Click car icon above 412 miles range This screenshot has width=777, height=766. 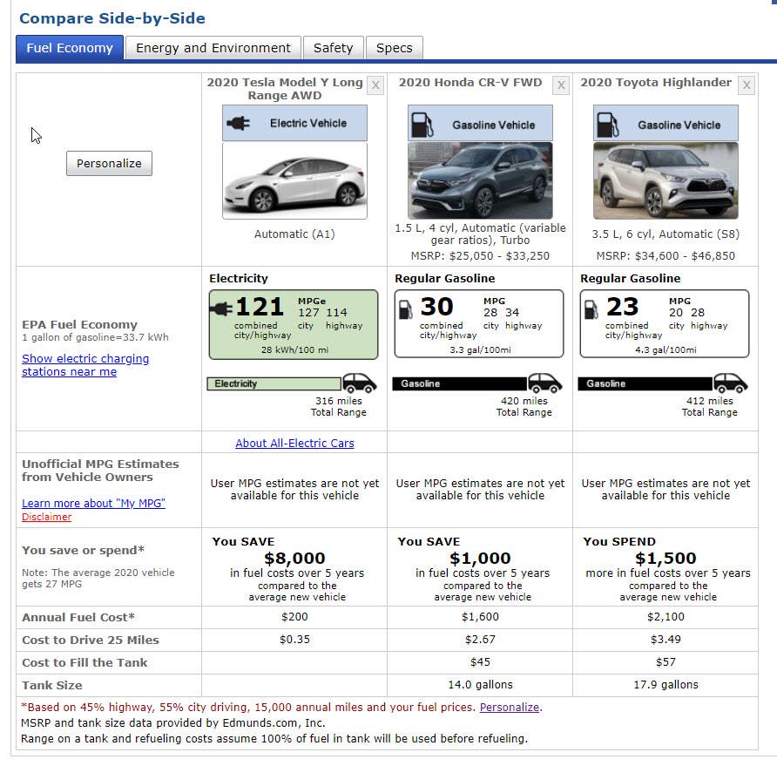coord(730,383)
